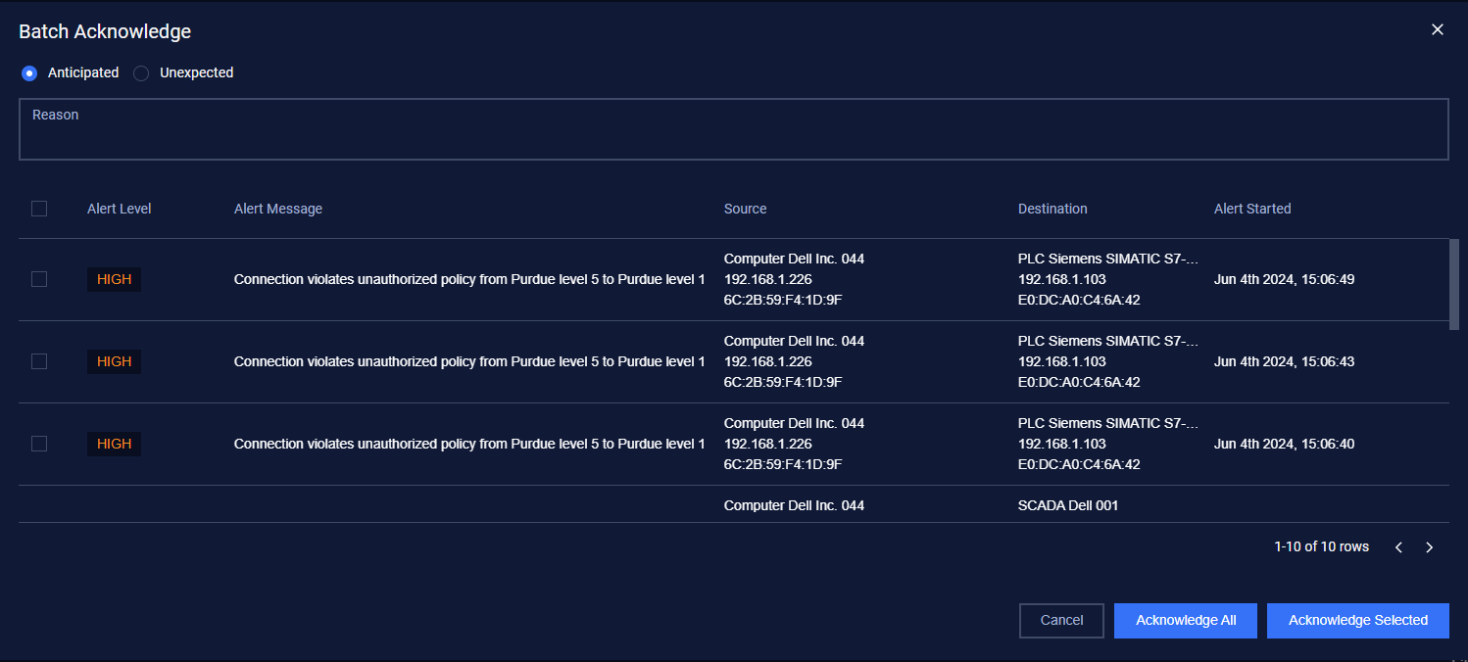Click the HIGH badge on the 15:06:43 alert
This screenshot has width=1468, height=662.
[114, 361]
